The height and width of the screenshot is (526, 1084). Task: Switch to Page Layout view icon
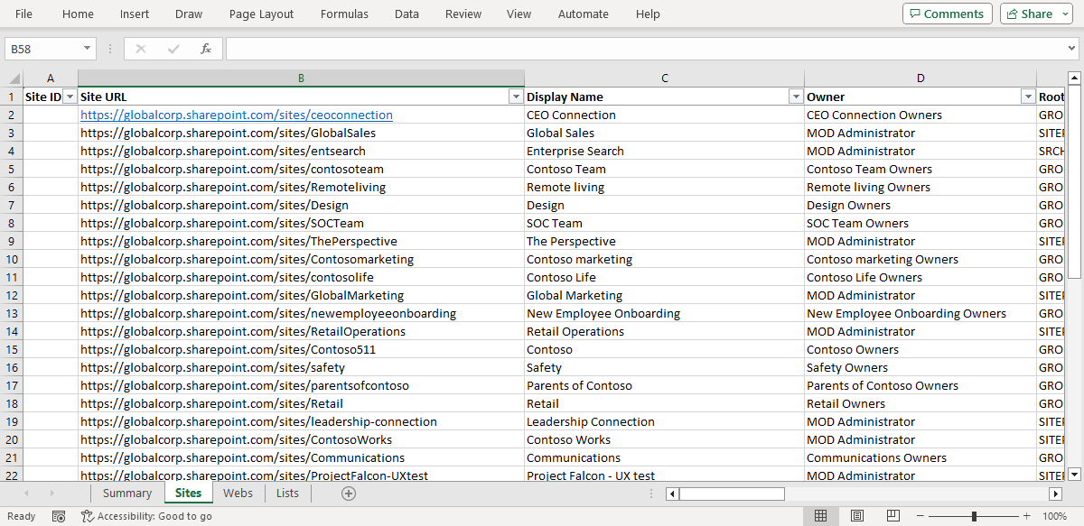(857, 516)
